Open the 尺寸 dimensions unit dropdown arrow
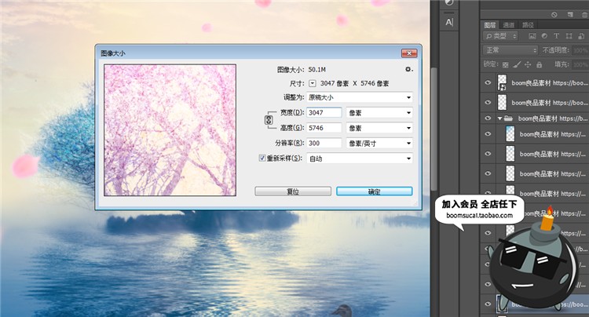Screen dimensions: 589x317 (x=312, y=83)
